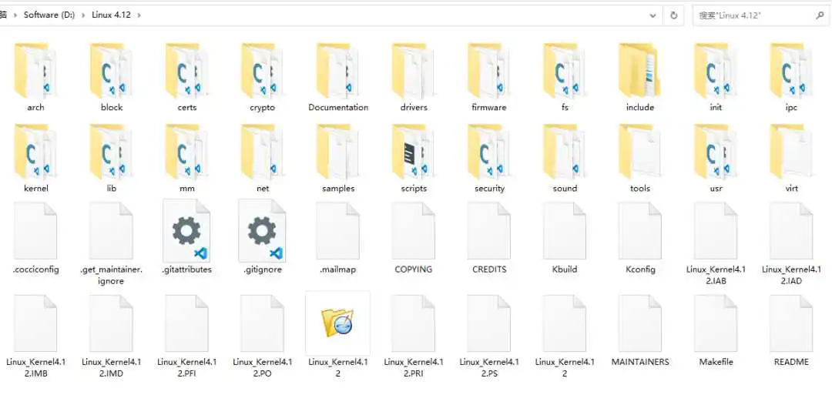Screen dimensions: 832x405
Task: Go to Software (D:) in the address bar
Action: (49, 15)
